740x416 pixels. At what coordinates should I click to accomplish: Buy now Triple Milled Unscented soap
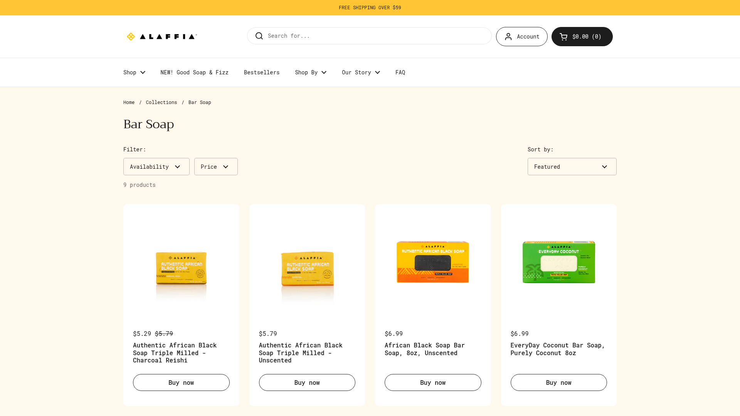pyautogui.click(x=307, y=382)
